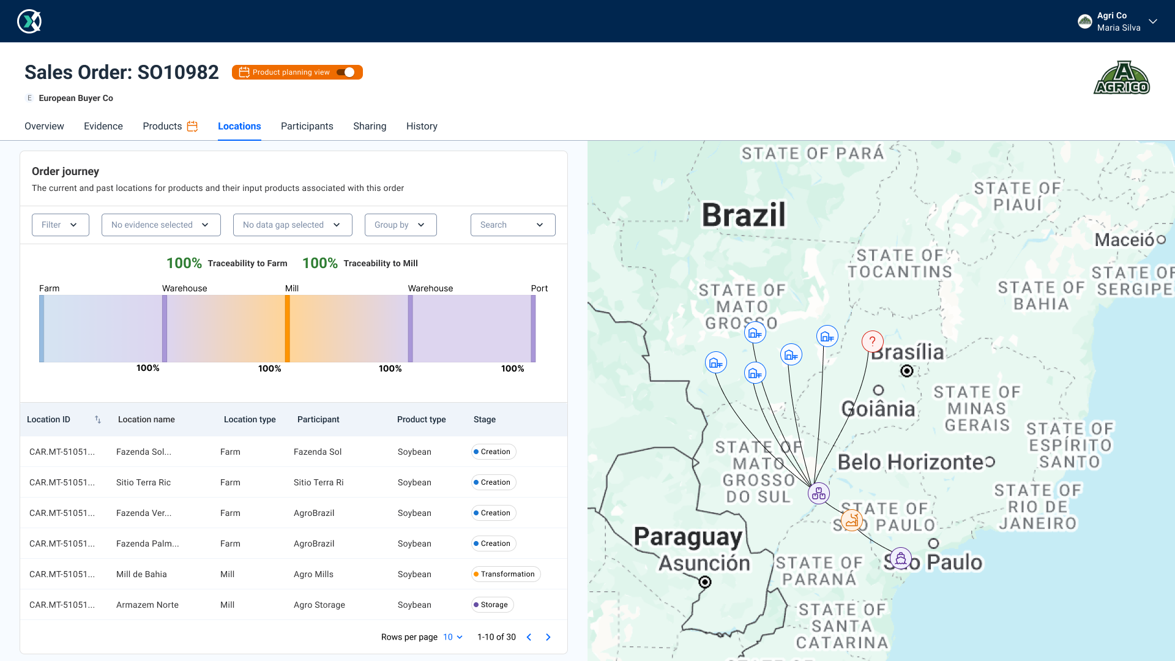
Task: Open the Evidence tab
Action: pyautogui.click(x=103, y=126)
